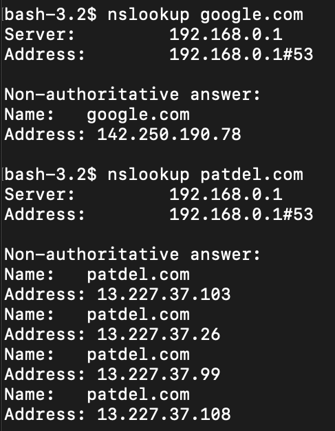
Task: Click the first 192.168.0.1#53 address
Action: click(x=241, y=54)
